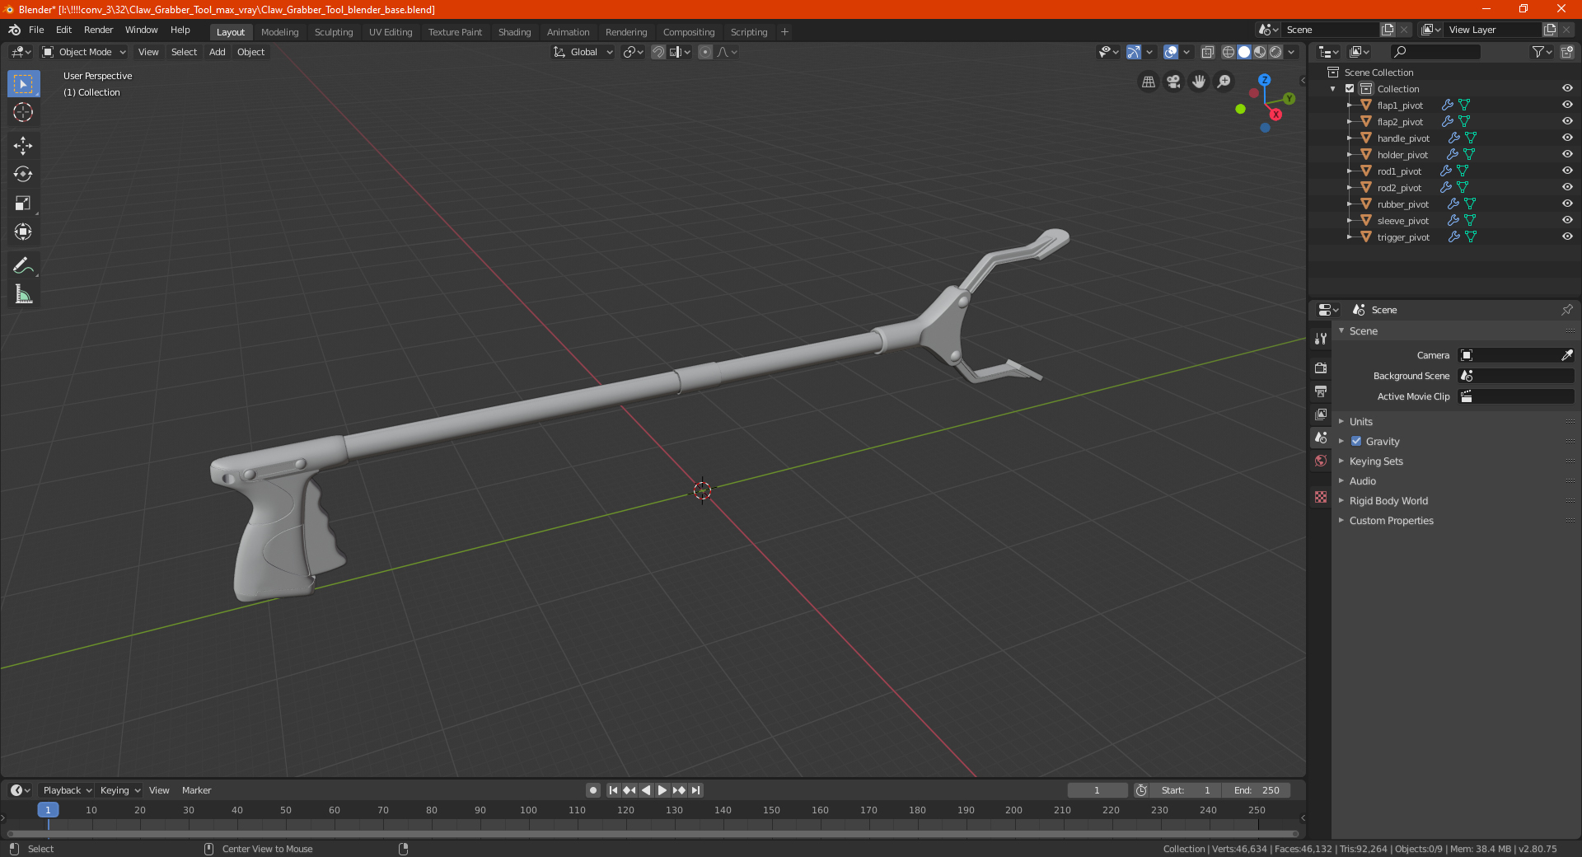Jump to the timeline end frame

(696, 790)
